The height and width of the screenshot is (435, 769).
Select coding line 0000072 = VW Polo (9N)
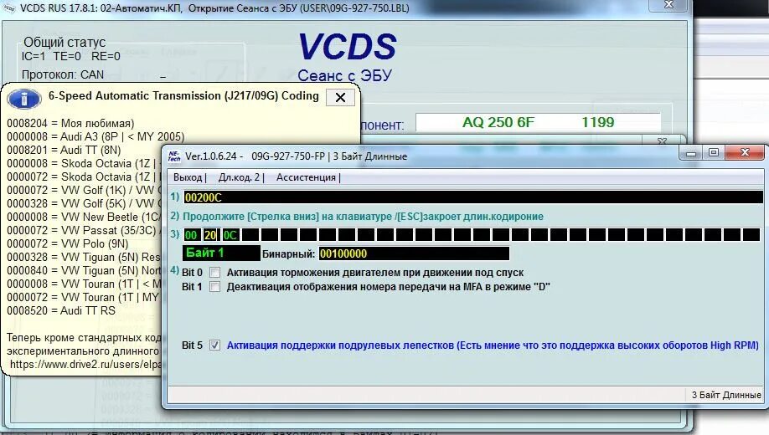(68, 244)
